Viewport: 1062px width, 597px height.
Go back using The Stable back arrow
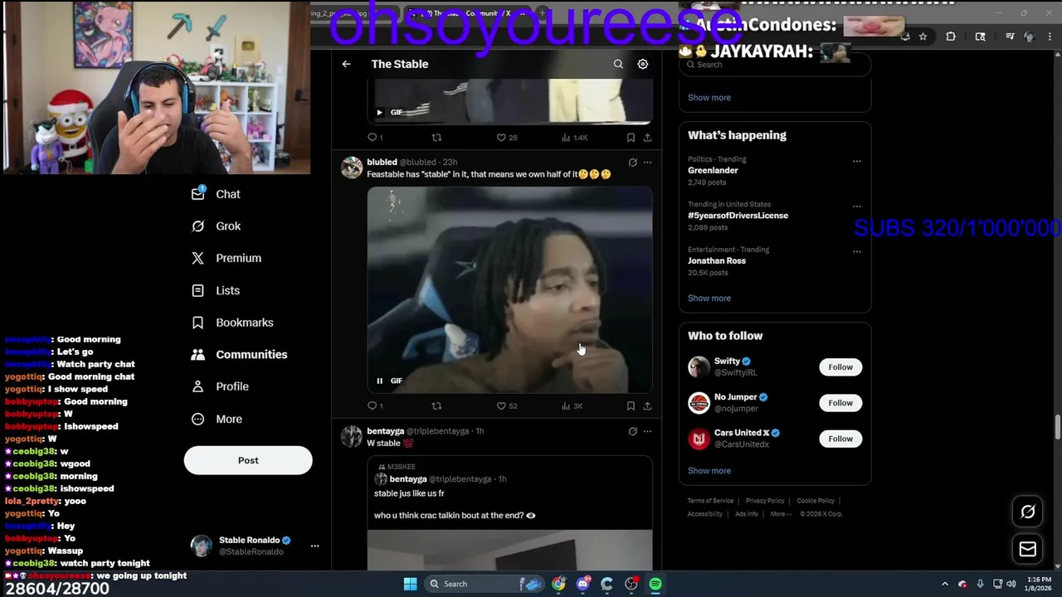click(x=346, y=64)
